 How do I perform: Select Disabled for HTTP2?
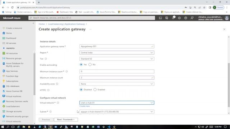point(81,90)
